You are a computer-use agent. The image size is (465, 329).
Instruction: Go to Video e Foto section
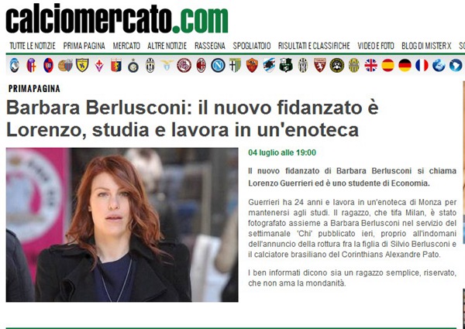pyautogui.click(x=376, y=46)
